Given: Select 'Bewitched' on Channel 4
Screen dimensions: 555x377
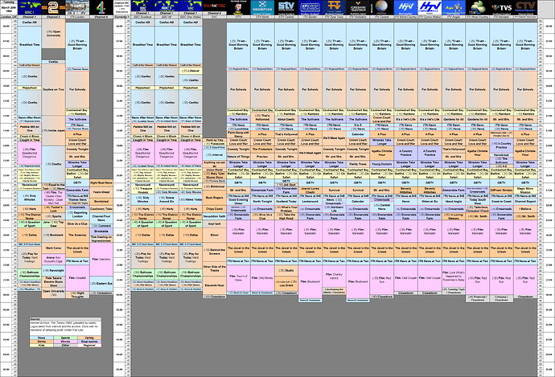Looking at the screenshot, I should (x=101, y=201).
